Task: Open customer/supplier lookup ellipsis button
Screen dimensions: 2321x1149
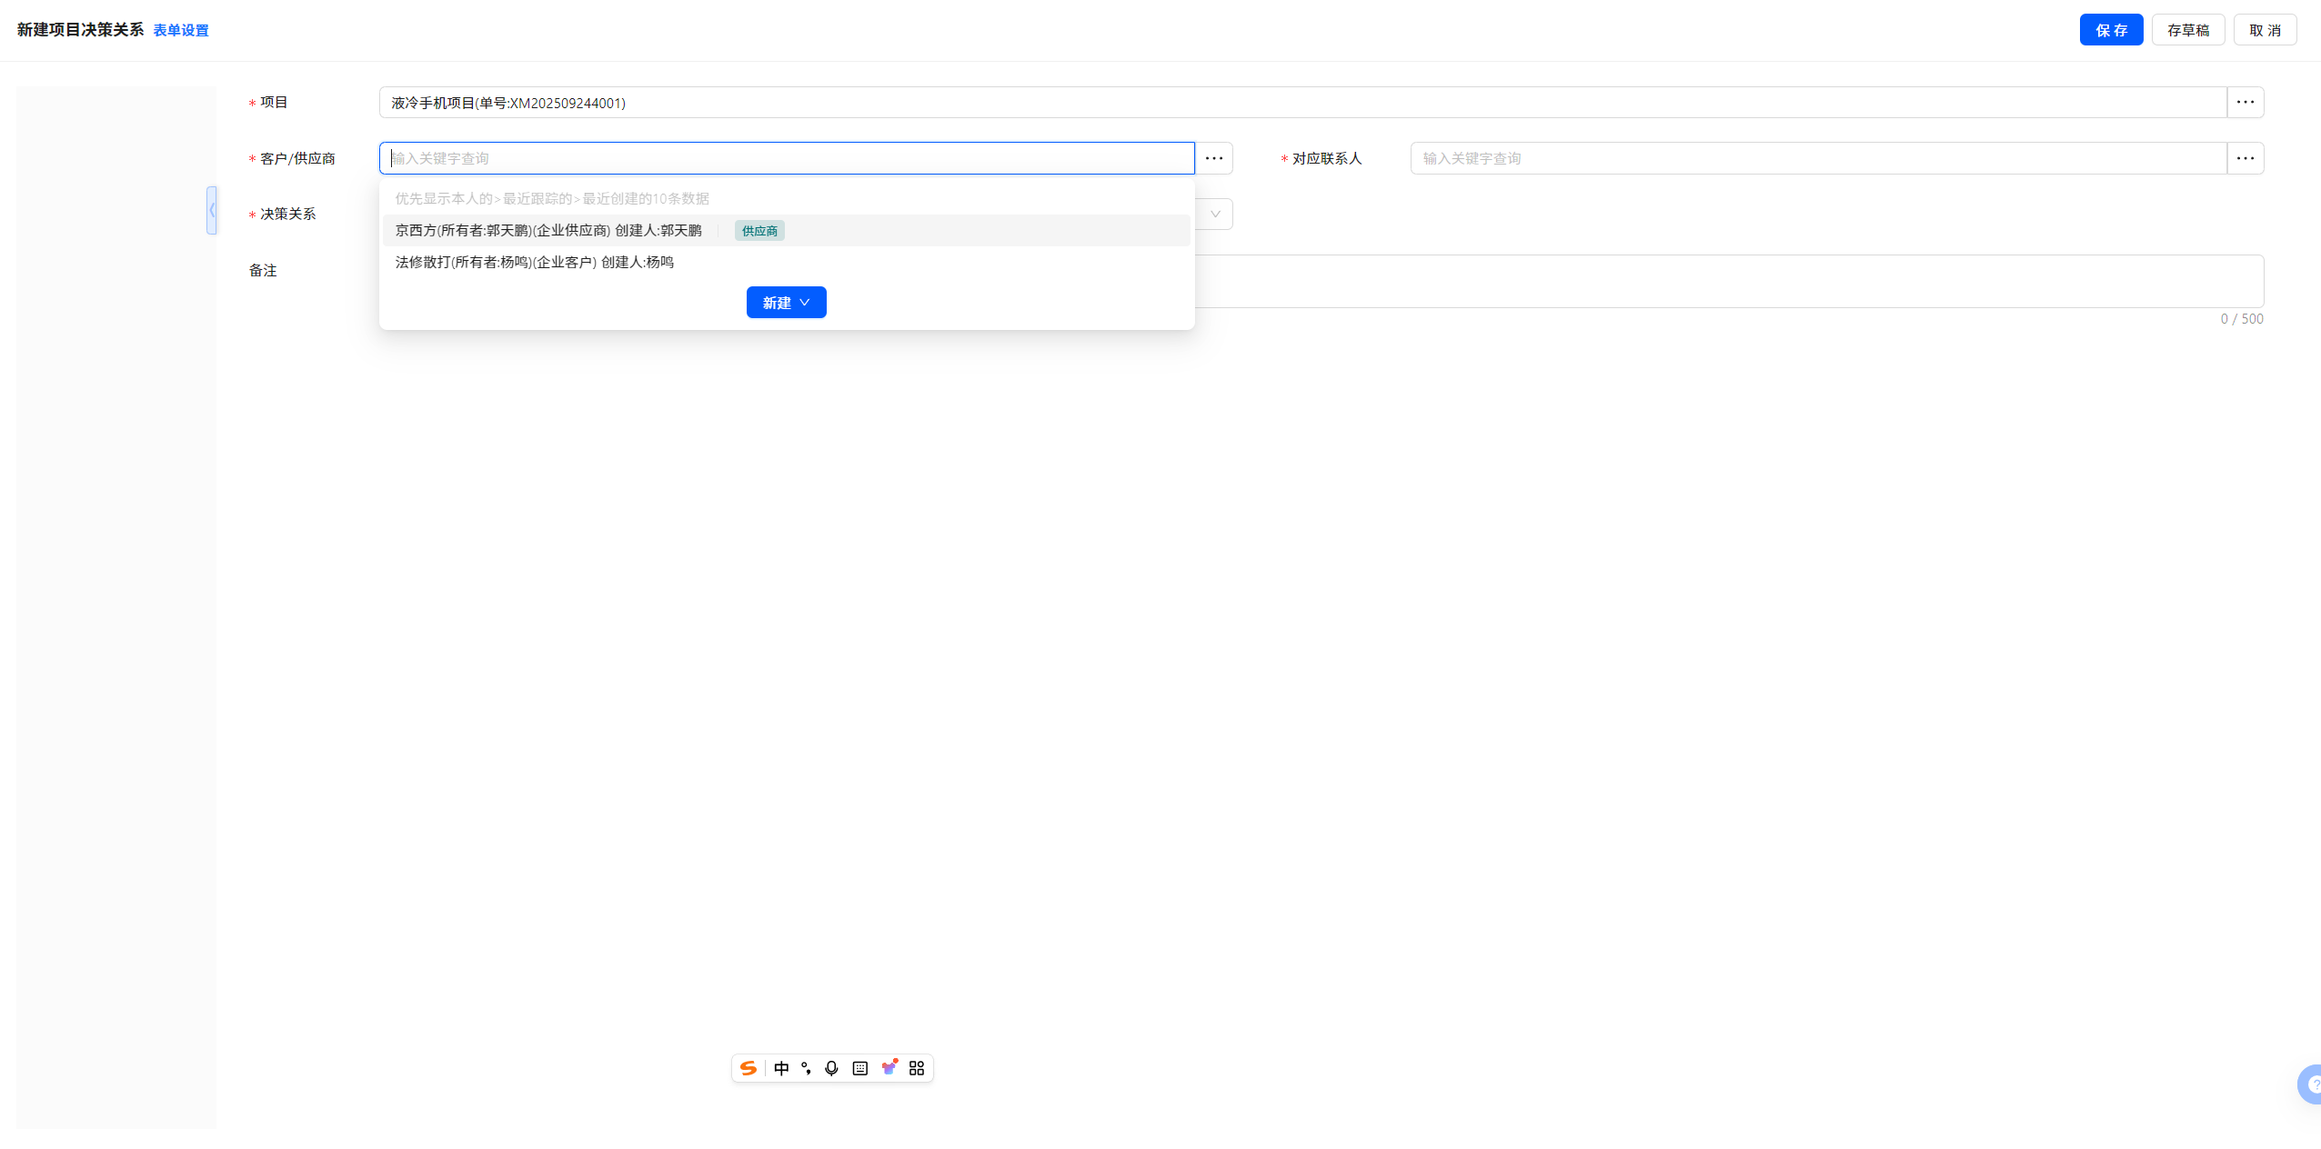Action: (1214, 158)
